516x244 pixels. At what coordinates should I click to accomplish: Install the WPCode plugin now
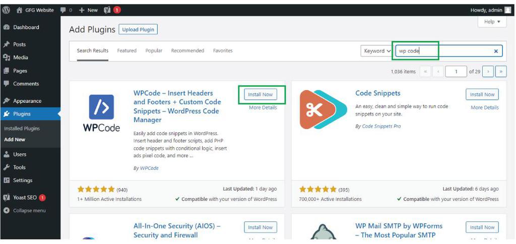click(x=261, y=94)
